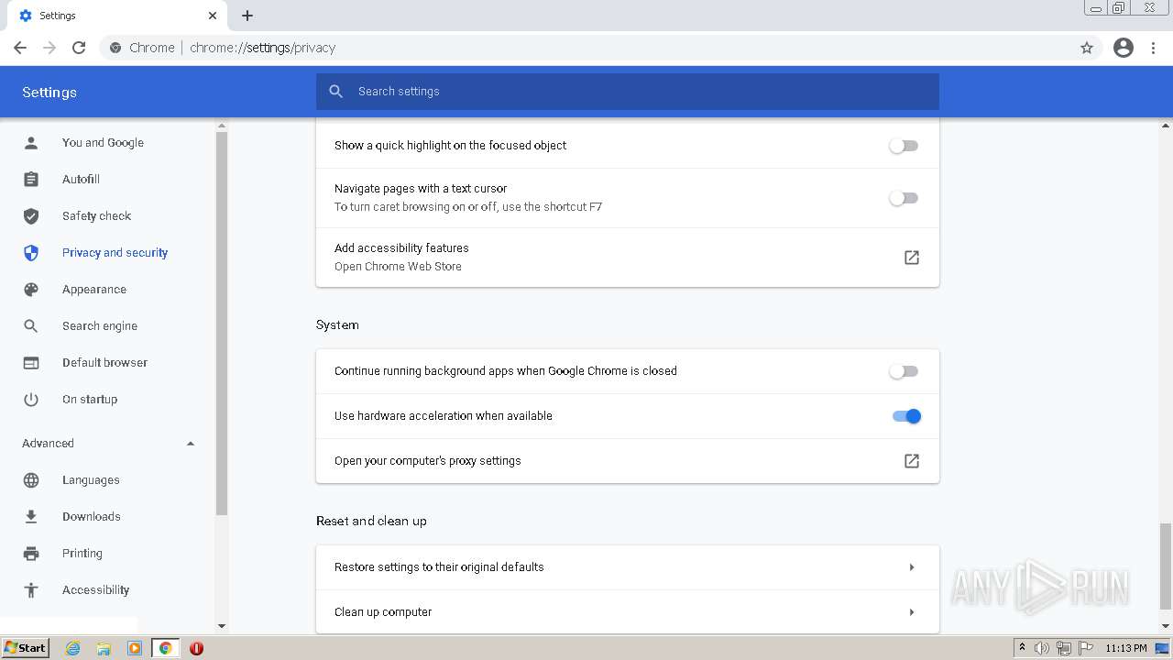The width and height of the screenshot is (1173, 660).
Task: Click the sidebar scrollbar thumb
Action: click(x=221, y=323)
